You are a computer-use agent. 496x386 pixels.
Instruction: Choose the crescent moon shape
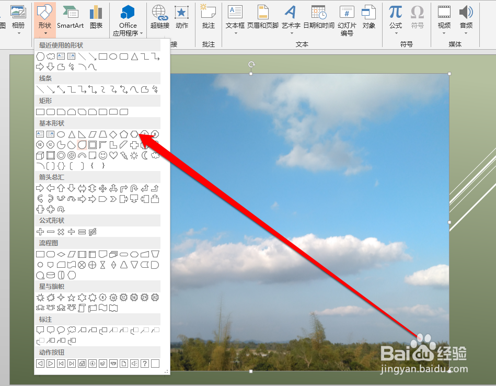[145, 155]
